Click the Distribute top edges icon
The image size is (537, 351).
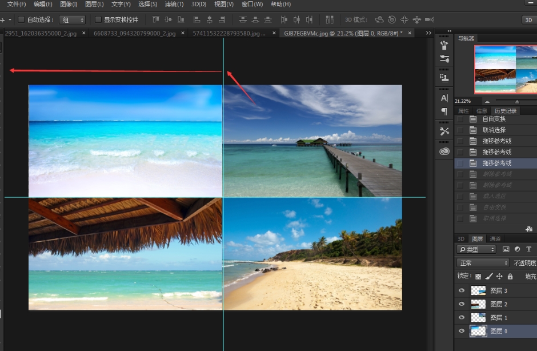243,19
